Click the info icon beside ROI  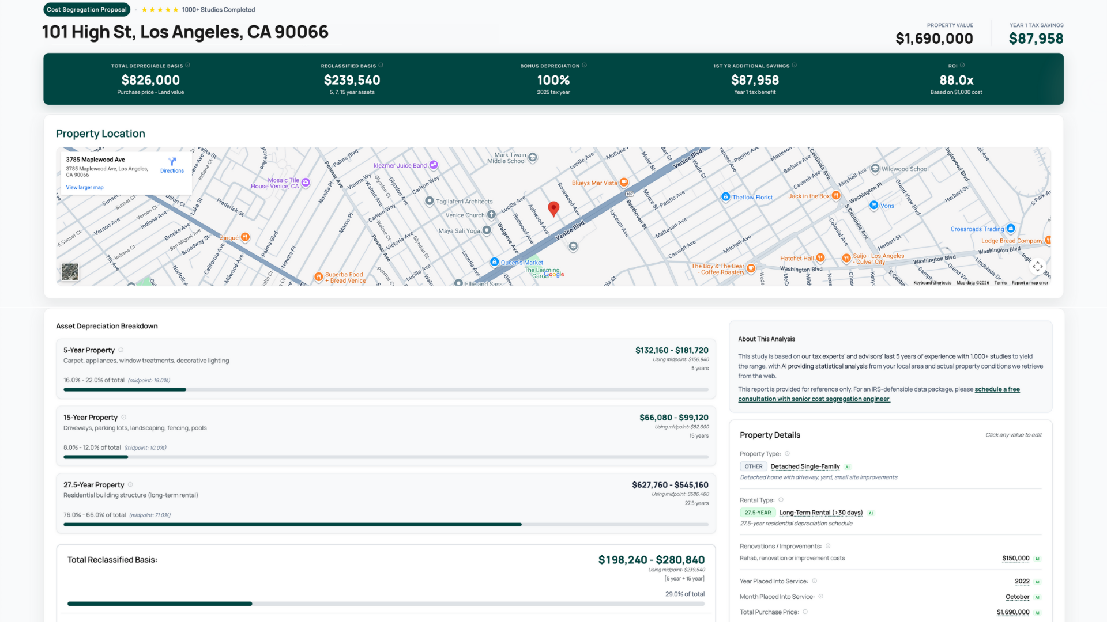coord(962,65)
